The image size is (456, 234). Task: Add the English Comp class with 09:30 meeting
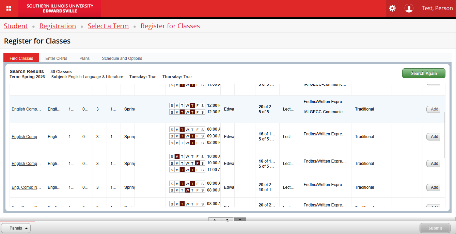(x=434, y=137)
